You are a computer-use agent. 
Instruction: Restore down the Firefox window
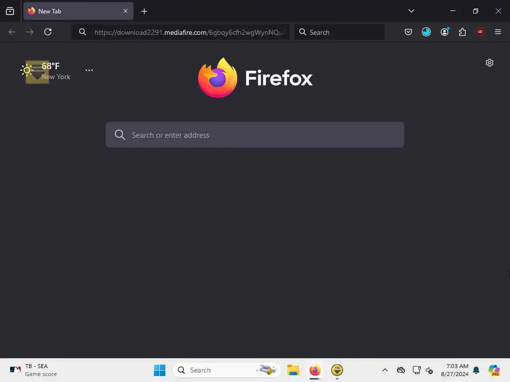[x=476, y=11]
